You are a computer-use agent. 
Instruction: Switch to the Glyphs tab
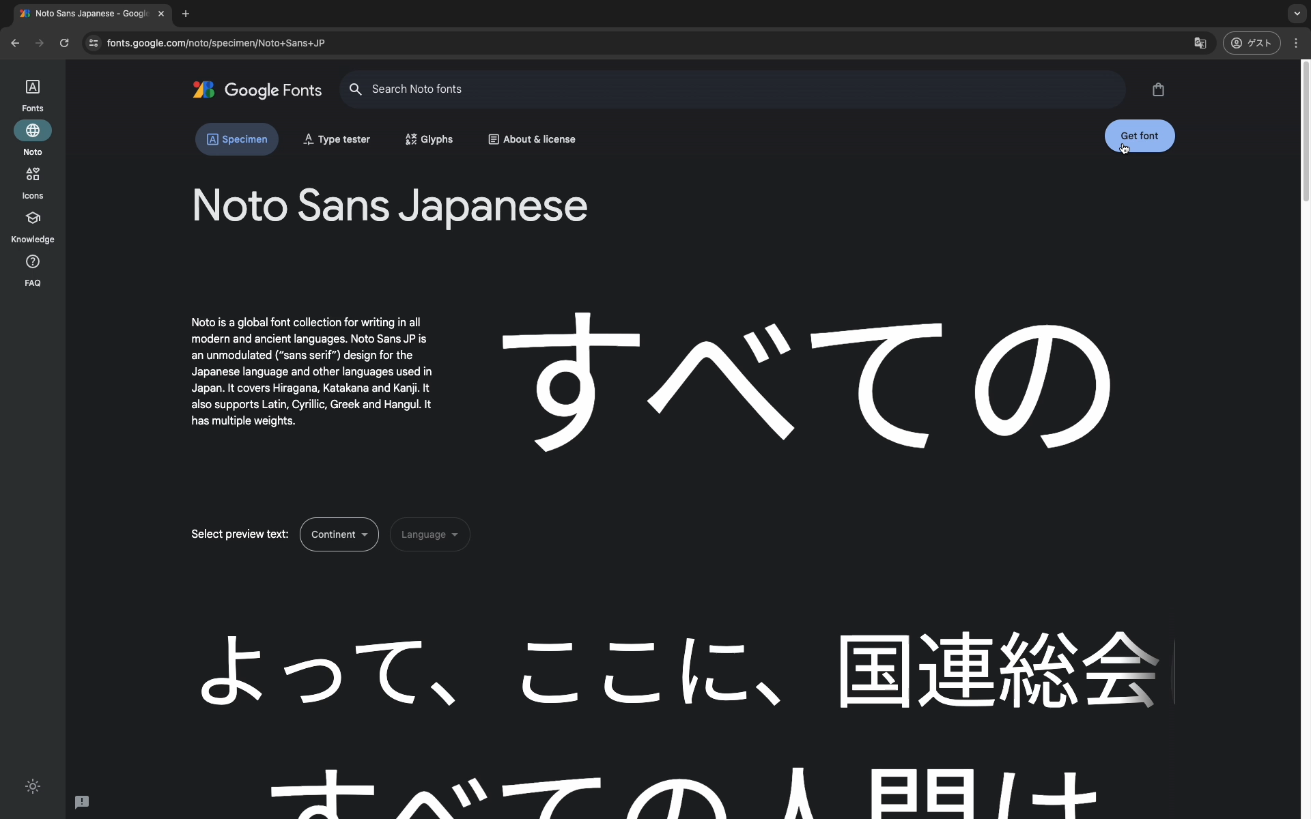point(429,139)
